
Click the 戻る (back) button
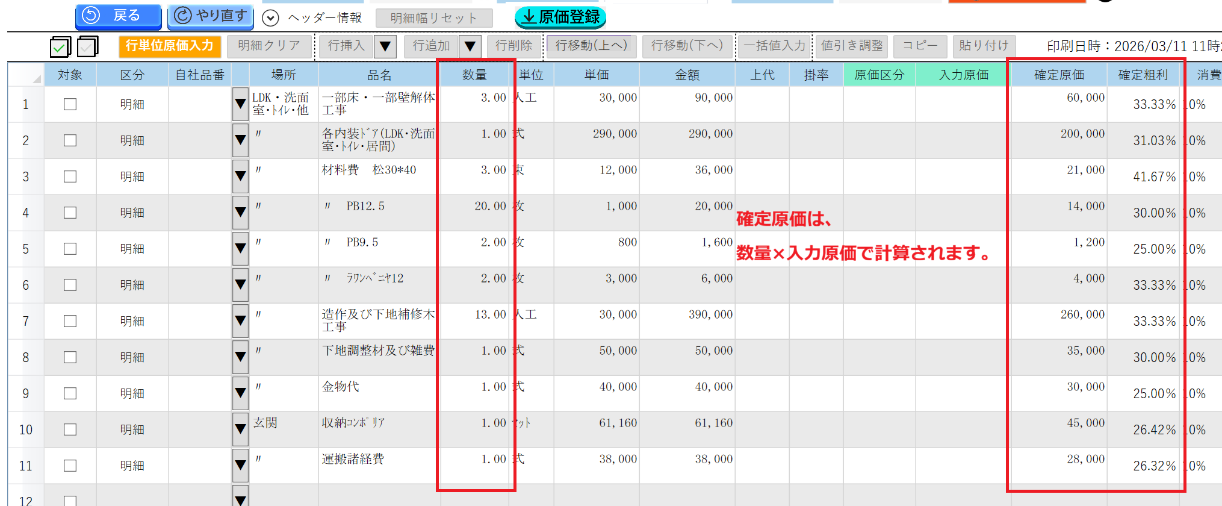coord(118,16)
